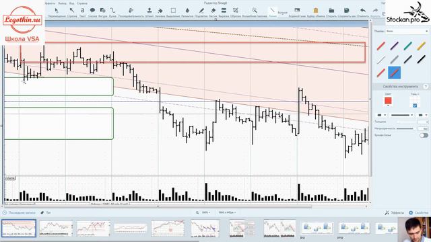The height and width of the screenshot is (242, 431).
Task: Open the zoom percentage dropdown
Action: (x=206, y=212)
